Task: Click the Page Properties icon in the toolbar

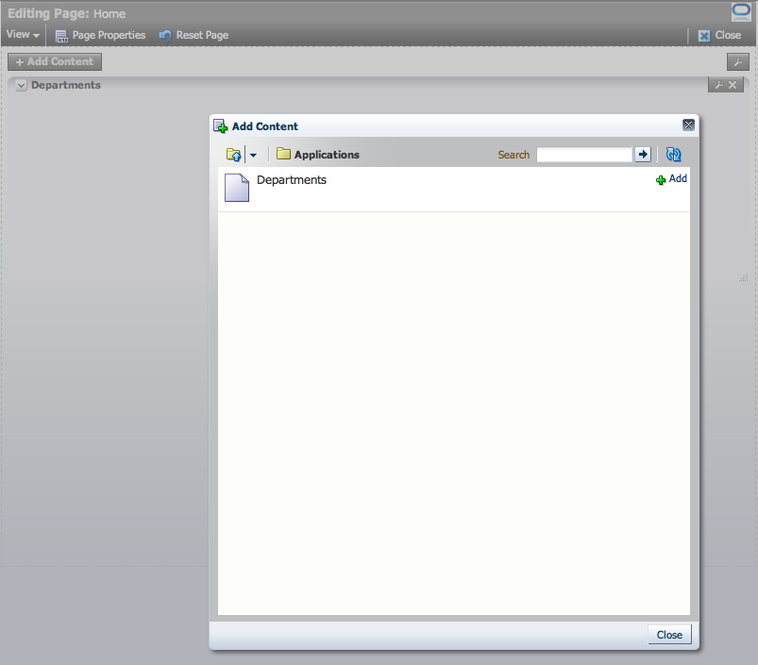Action: pos(60,35)
